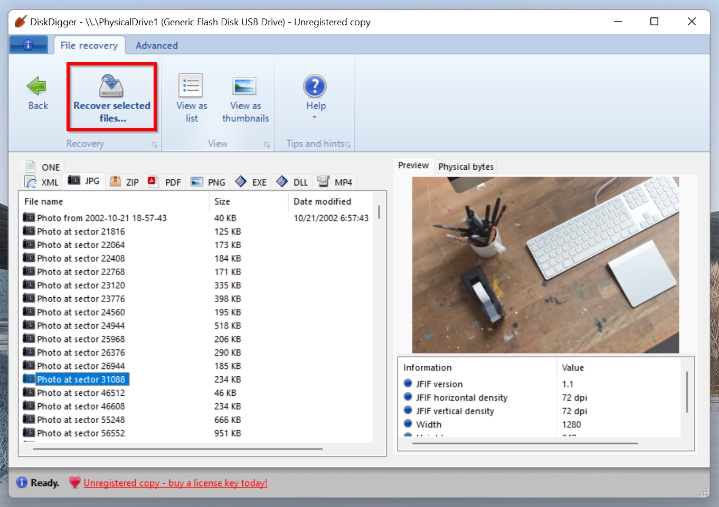Open the PNG file type tab
719x507 pixels.
[208, 182]
